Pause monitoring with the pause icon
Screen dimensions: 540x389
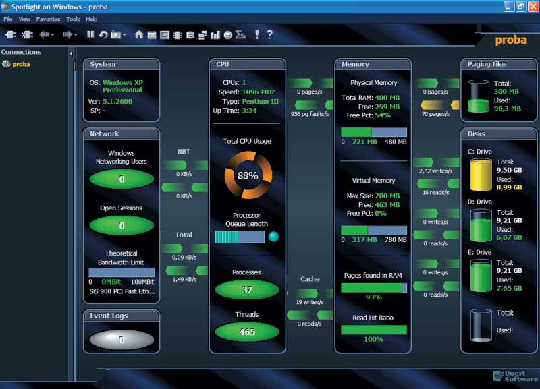[x=90, y=34]
